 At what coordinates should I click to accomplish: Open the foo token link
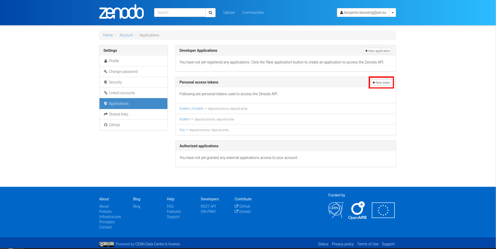[182, 130]
